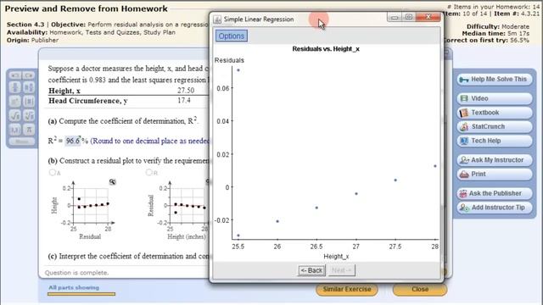
Task: Click Similar Exercise button
Action: pyautogui.click(x=347, y=289)
